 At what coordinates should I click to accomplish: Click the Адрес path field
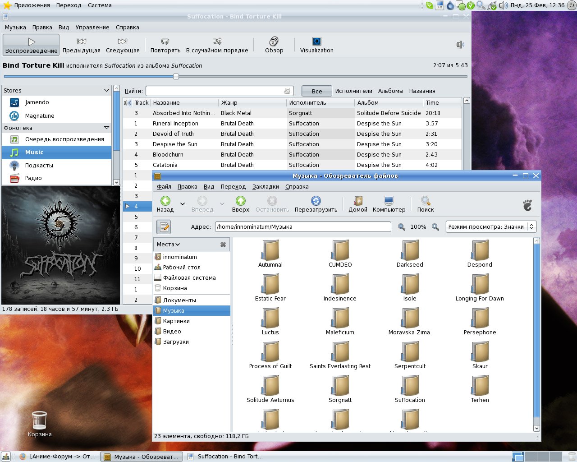(x=303, y=227)
